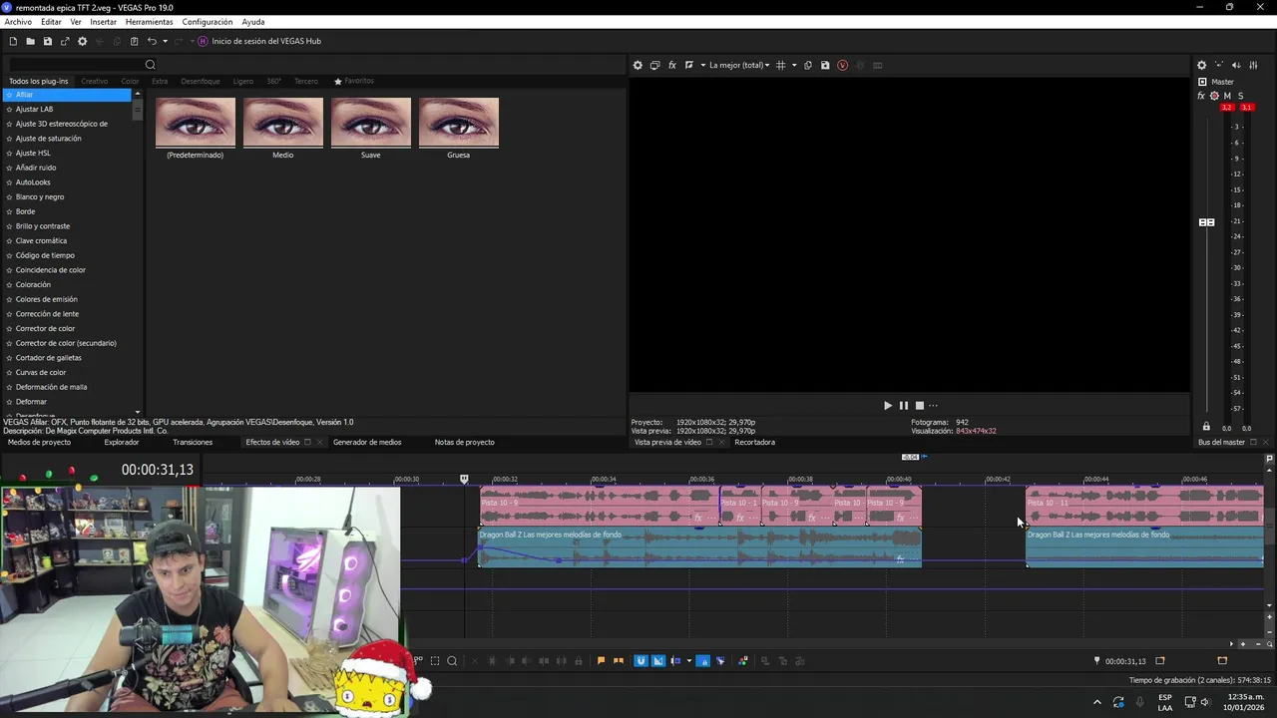Mute the Master bus with M
1277x718 pixels.
pos(1227,96)
